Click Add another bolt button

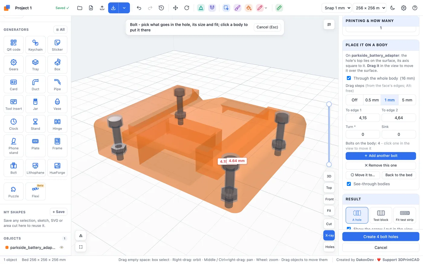[x=381, y=156]
